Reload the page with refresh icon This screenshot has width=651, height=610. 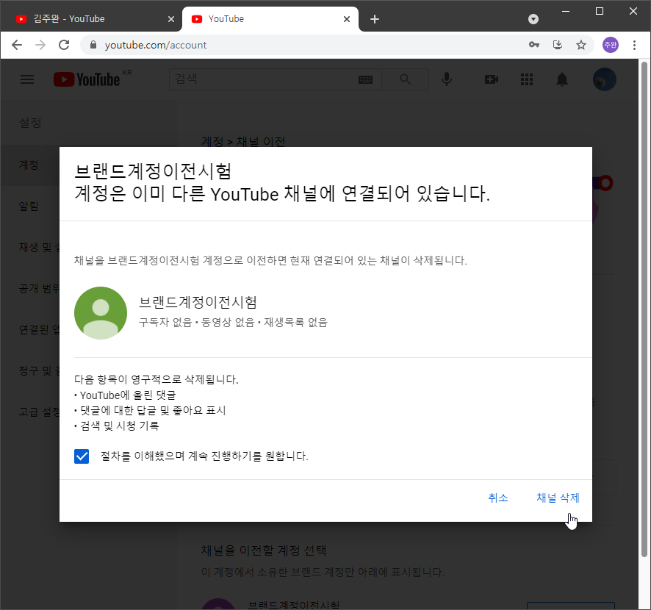[64, 45]
